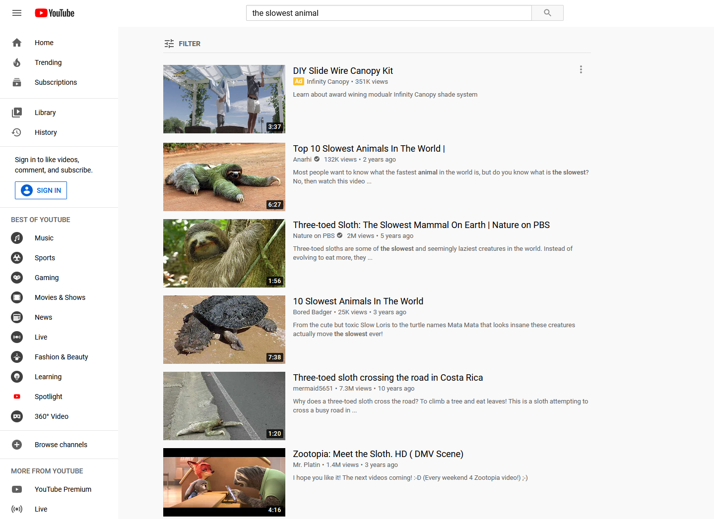Screen dimensions: 714x519
Task: Open the mermaid5651 channel
Action: [313, 389]
